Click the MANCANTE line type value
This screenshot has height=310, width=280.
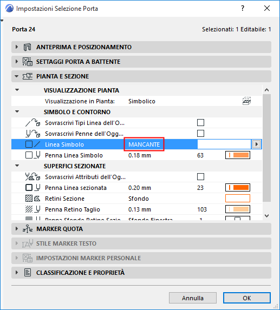tap(144, 144)
